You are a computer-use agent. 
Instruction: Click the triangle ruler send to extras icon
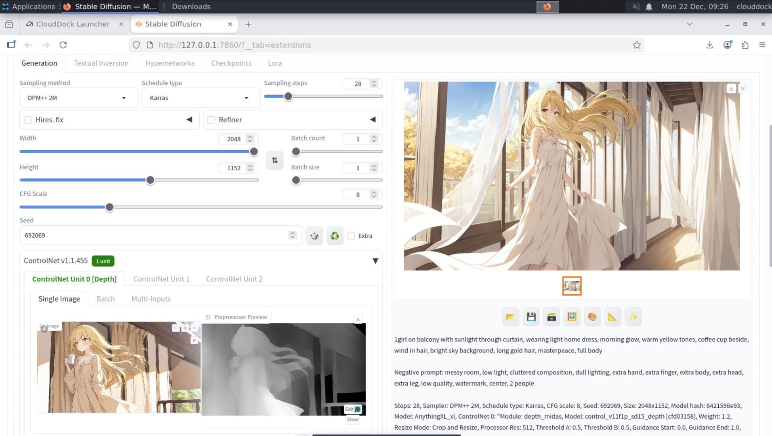[612, 317]
